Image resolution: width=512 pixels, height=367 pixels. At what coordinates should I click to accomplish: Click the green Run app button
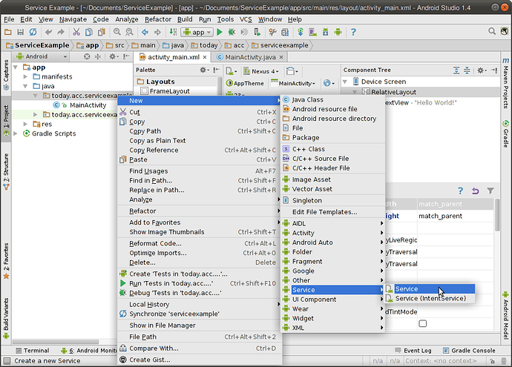point(220,32)
